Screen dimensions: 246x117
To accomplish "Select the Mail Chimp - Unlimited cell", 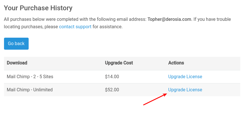I will tap(30, 90).
